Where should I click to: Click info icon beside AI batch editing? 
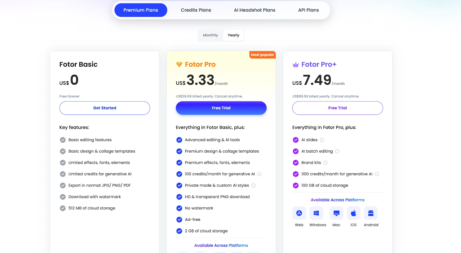tap(337, 151)
